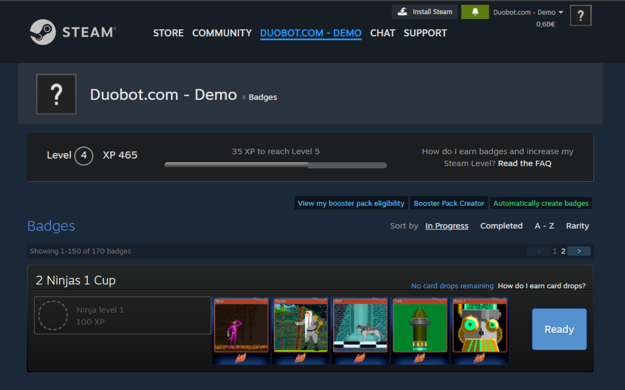This screenshot has height=390, width=625.
Task: Click 'Showing 1-150 of 170 badges' text
Action: point(81,251)
